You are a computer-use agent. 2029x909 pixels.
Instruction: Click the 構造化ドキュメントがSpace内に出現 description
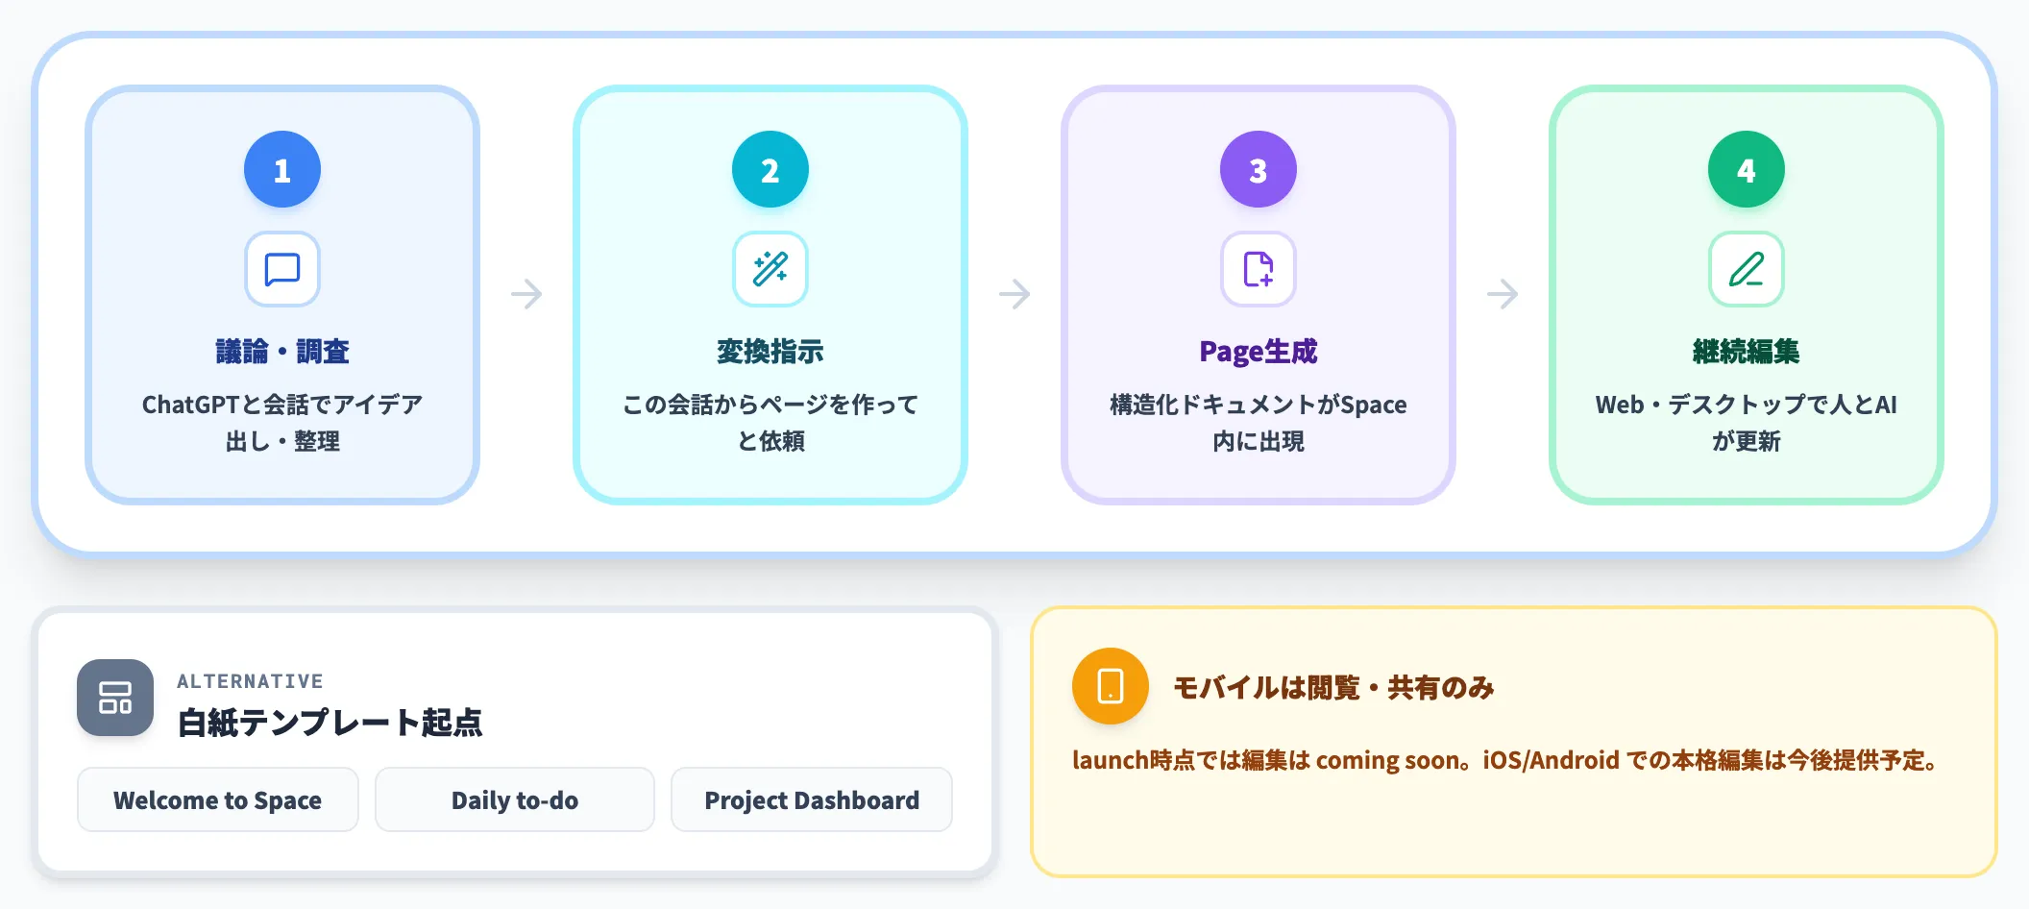pos(1259,423)
